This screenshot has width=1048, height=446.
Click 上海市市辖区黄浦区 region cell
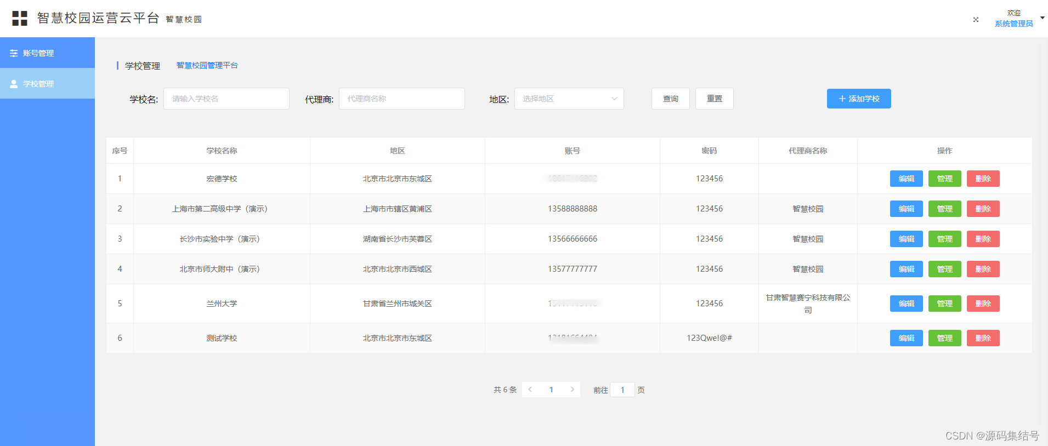point(397,209)
